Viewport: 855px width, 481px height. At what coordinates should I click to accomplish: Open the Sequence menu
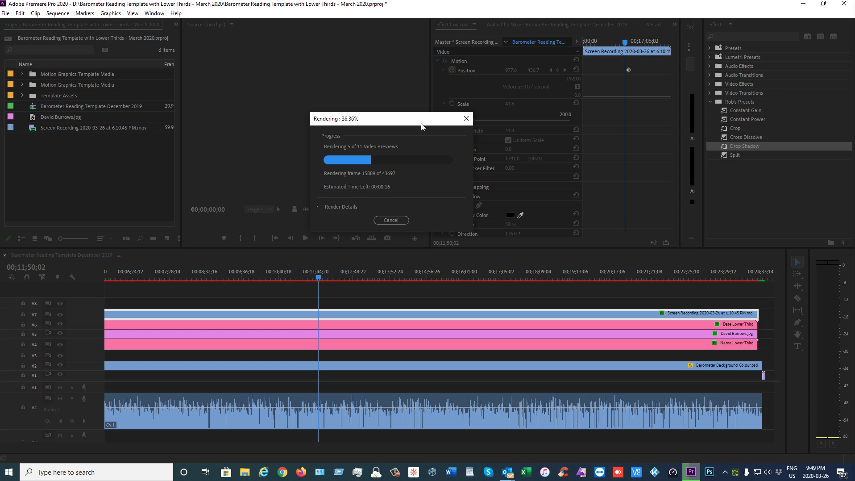pos(58,13)
